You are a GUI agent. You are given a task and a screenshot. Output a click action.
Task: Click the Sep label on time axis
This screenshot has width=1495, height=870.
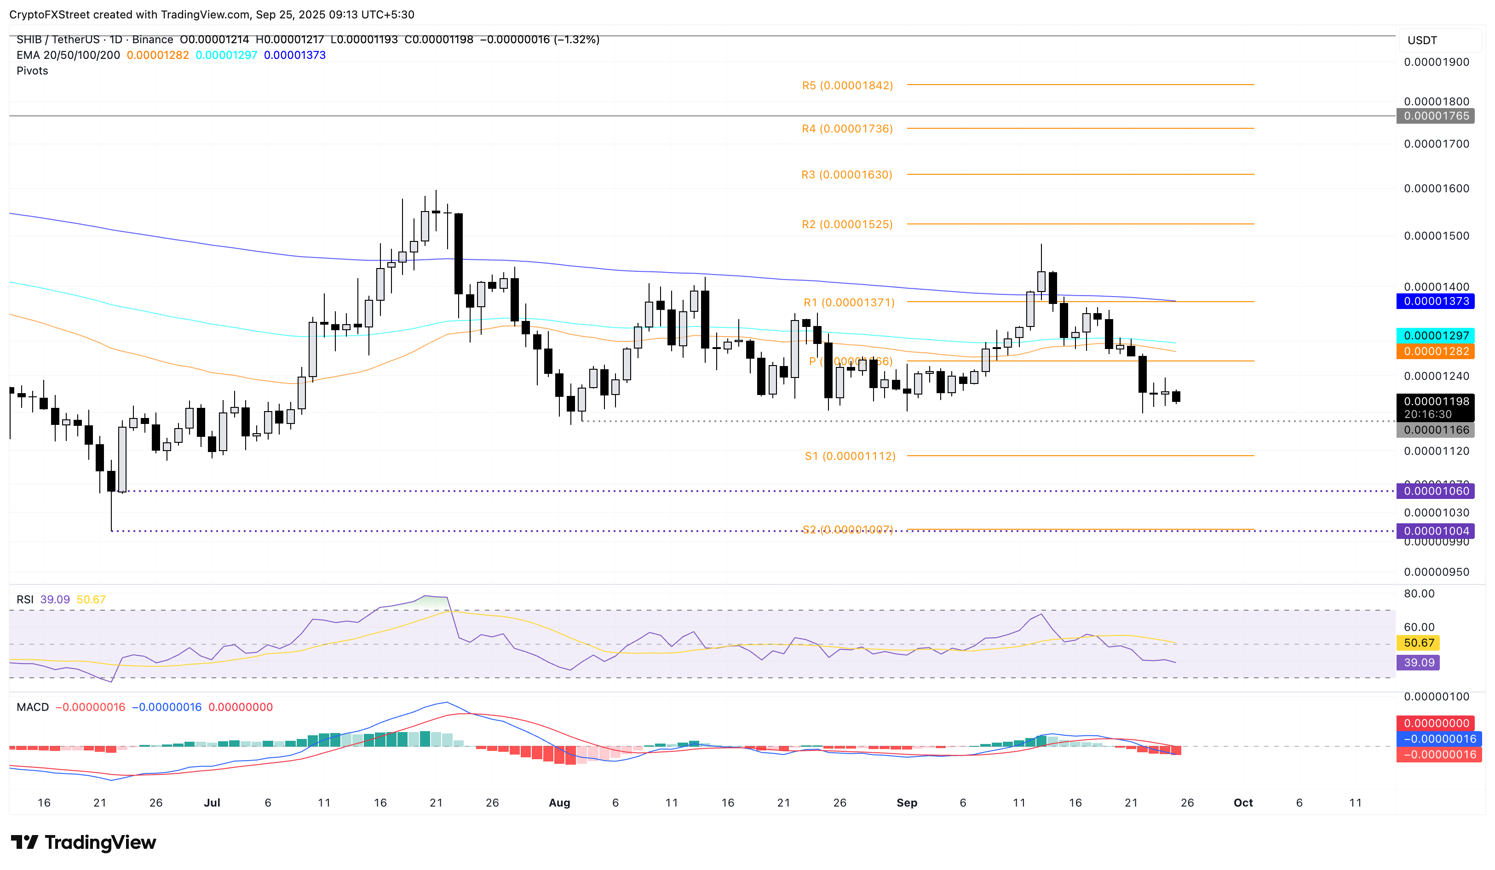(907, 802)
